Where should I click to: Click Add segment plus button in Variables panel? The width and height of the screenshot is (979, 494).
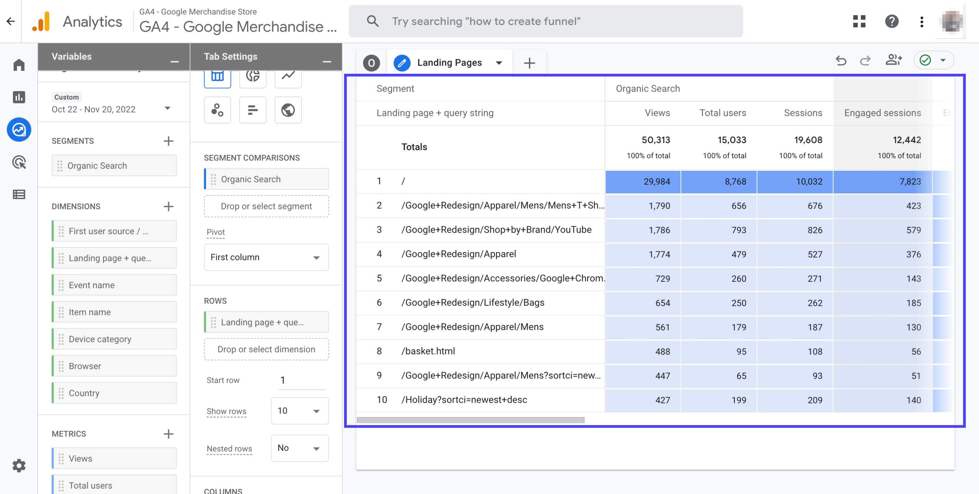(169, 140)
